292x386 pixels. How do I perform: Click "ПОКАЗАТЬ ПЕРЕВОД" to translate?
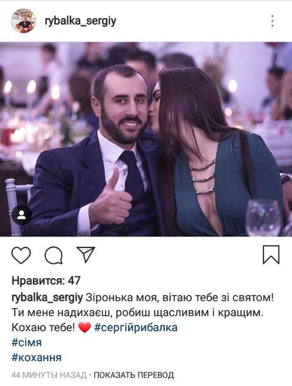134,375
